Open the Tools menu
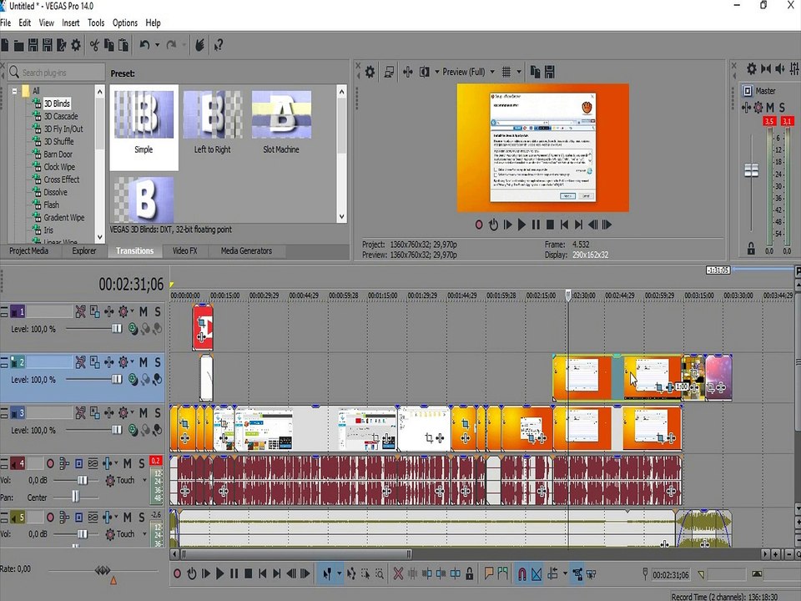Screen dimensions: 801x601 [x=96, y=23]
